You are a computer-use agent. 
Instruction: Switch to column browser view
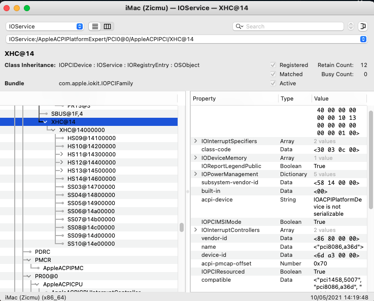point(108,26)
